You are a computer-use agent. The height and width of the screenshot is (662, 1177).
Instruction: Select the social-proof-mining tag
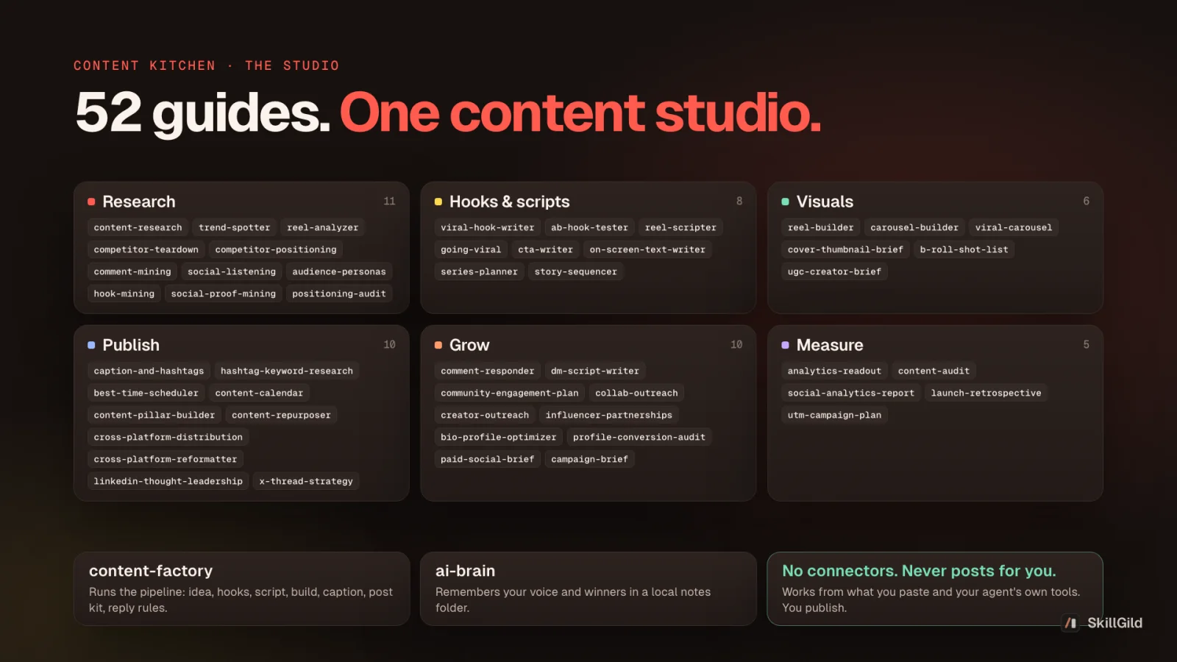click(x=223, y=293)
